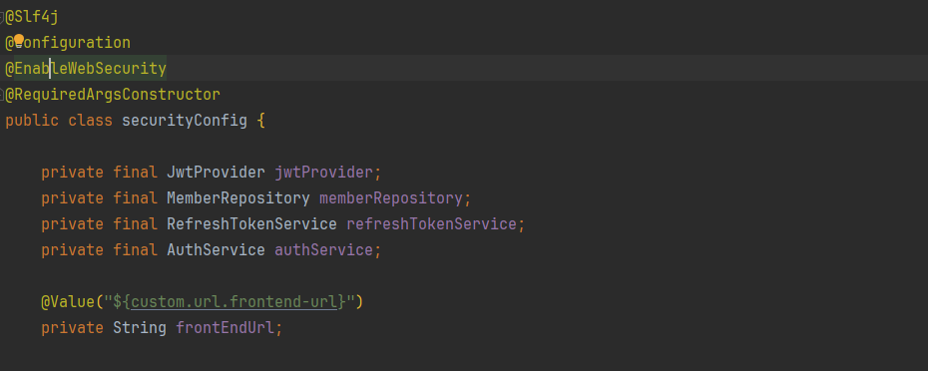The height and width of the screenshot is (371, 928).
Task: Click the MemberRepository type name
Action: click(x=238, y=198)
